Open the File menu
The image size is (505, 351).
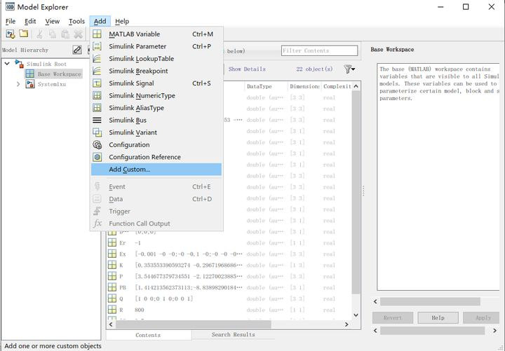11,21
